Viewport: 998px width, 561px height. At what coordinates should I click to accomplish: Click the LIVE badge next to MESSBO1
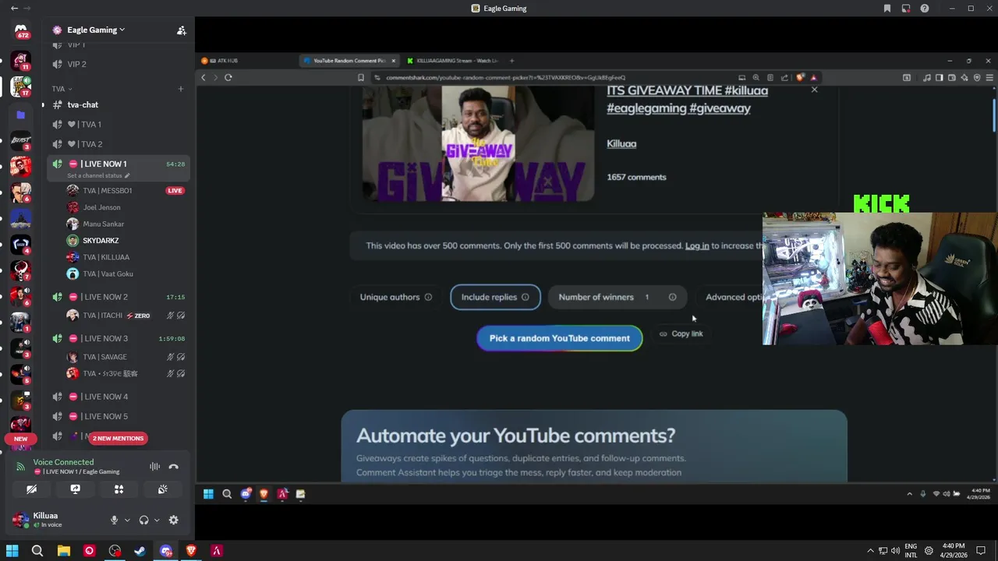tap(175, 190)
